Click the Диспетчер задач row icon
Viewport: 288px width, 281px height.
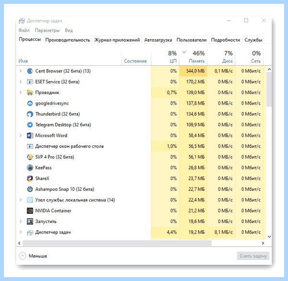click(30, 233)
